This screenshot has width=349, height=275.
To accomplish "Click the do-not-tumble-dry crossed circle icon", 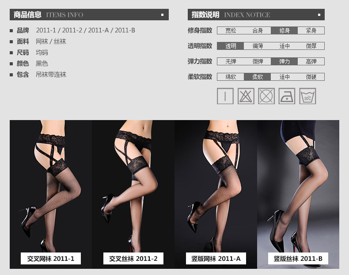I will (x=266, y=96).
